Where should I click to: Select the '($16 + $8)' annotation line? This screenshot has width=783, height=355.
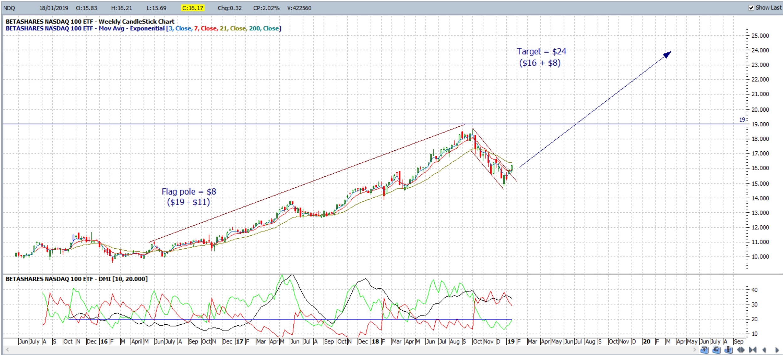tap(540, 63)
